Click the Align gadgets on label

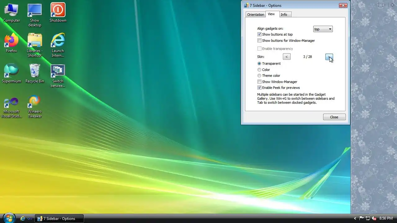click(x=270, y=28)
